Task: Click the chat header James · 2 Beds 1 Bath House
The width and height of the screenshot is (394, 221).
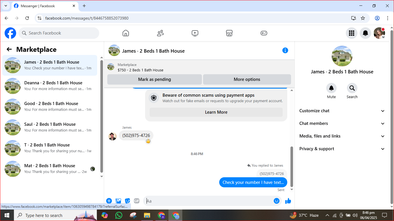Action: [153, 51]
